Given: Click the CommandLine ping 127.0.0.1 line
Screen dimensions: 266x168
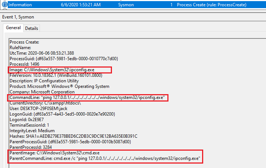Looking at the screenshot, I should (x=87, y=97).
